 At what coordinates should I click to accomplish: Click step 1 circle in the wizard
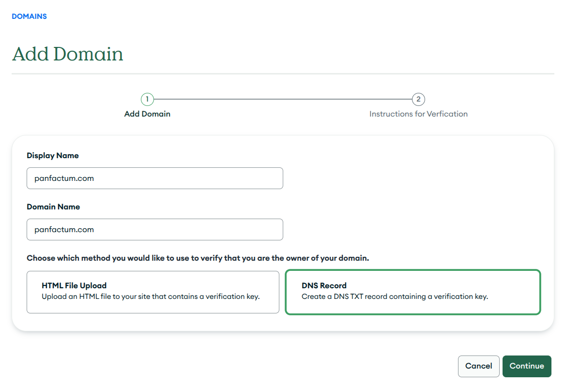tap(148, 99)
